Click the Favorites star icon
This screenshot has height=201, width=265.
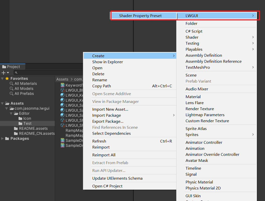pos(7,79)
